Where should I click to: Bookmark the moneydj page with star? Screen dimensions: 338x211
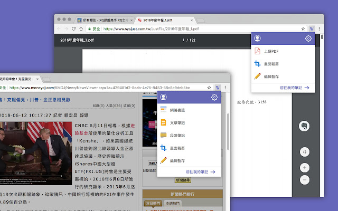[209, 88]
